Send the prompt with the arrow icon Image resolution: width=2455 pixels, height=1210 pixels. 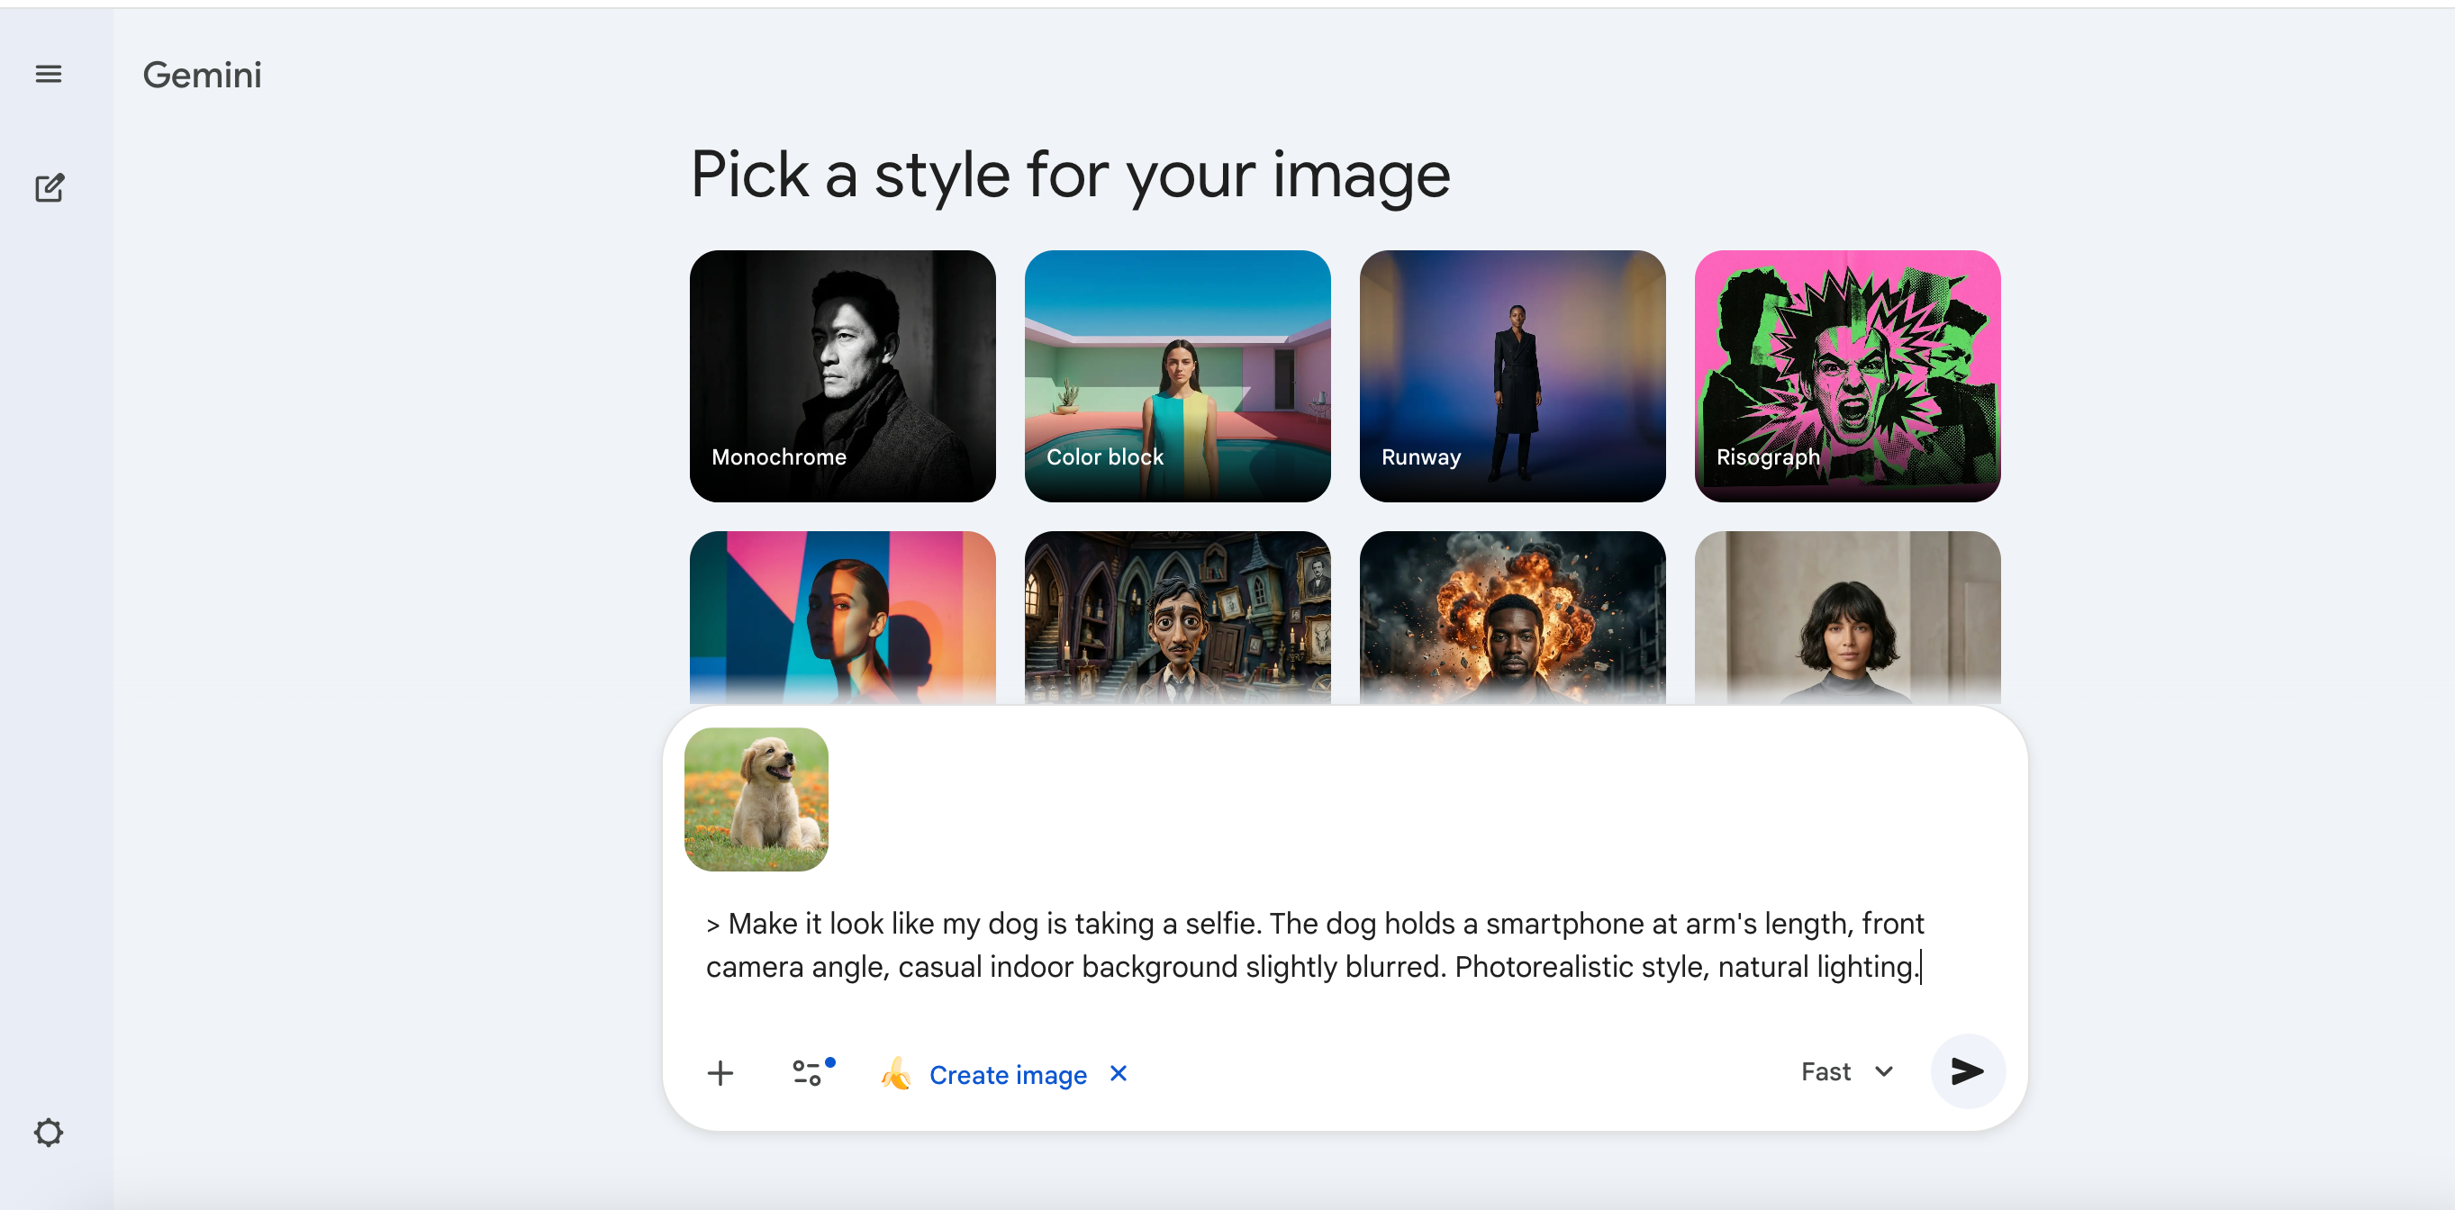[x=1967, y=1070]
